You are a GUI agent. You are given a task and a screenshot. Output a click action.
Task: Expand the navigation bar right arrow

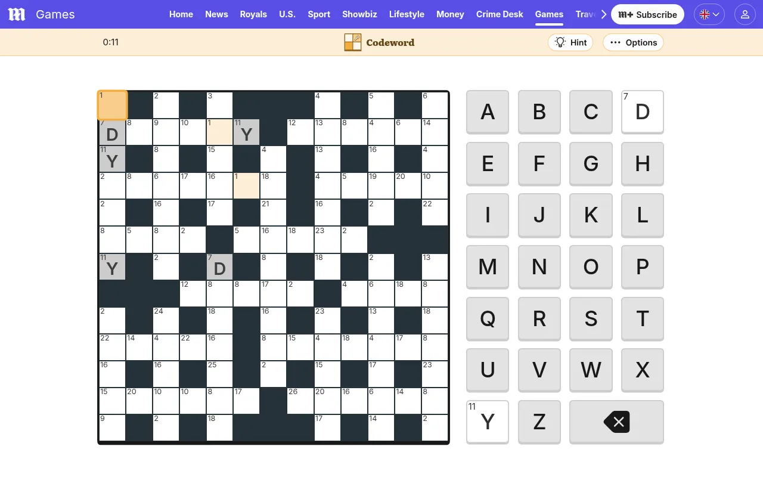(604, 14)
